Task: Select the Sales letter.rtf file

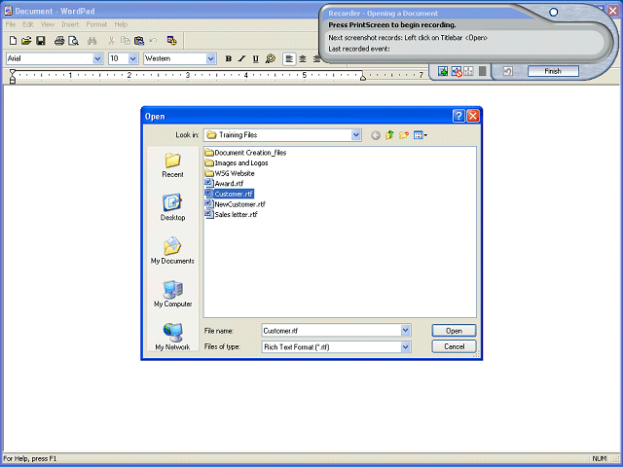Action: (x=232, y=214)
